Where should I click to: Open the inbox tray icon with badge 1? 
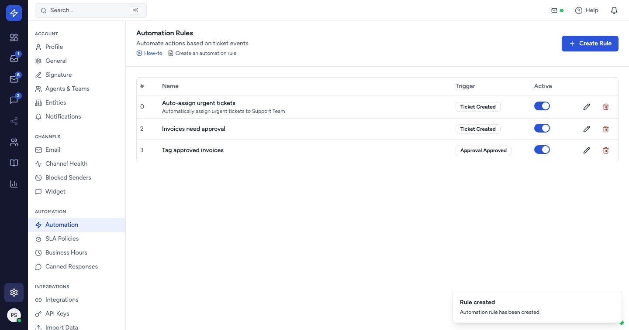tap(14, 58)
